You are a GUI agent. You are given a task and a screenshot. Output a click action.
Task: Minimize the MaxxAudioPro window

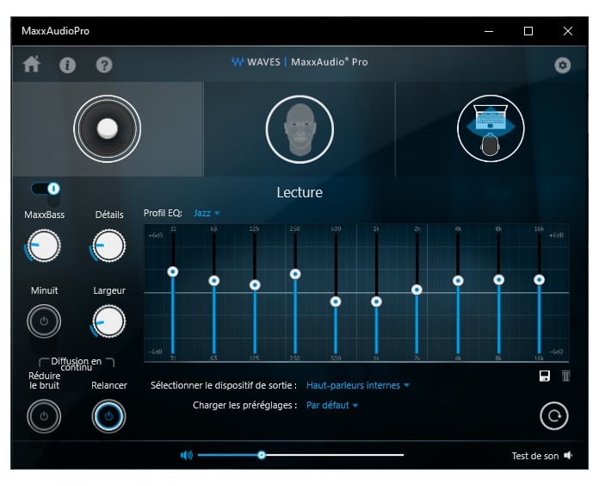(489, 31)
